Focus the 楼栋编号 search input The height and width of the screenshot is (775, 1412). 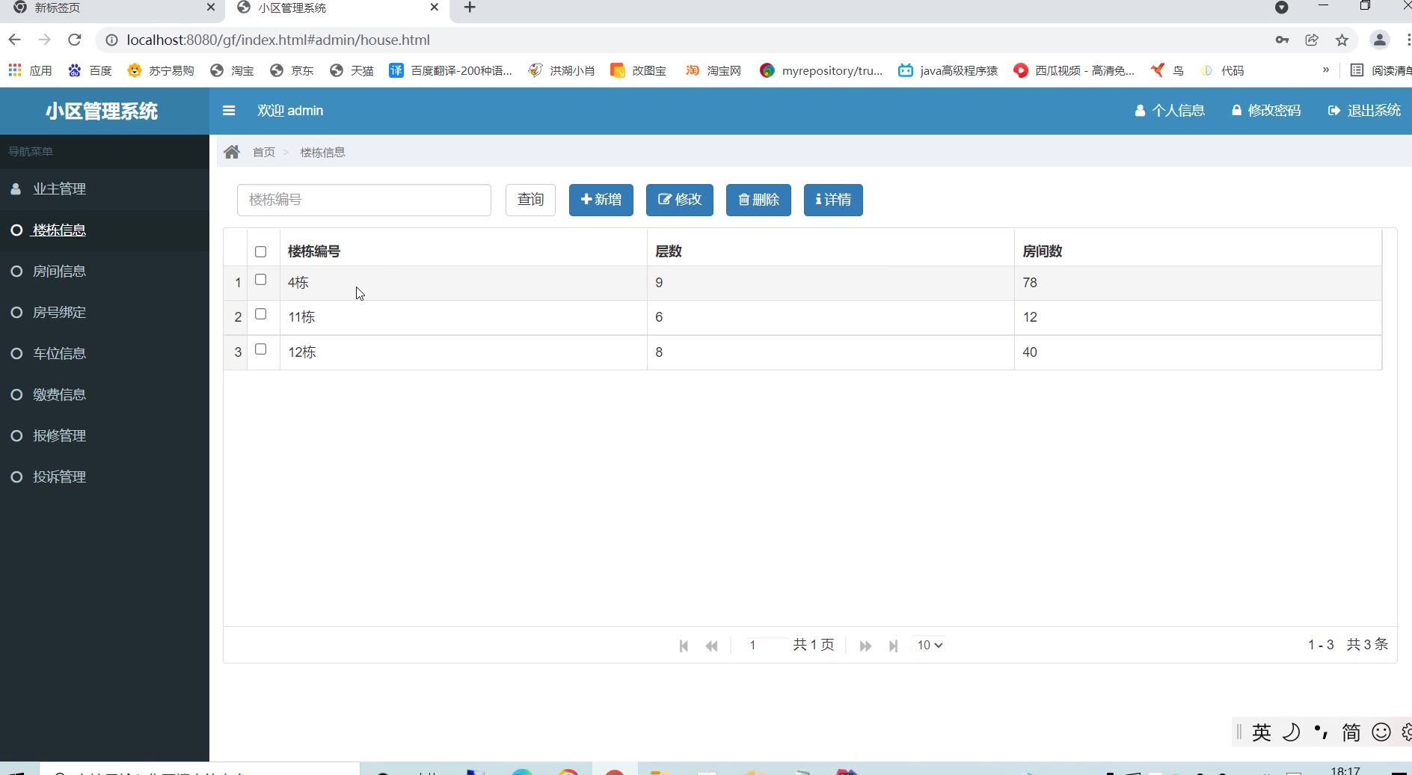click(x=364, y=200)
